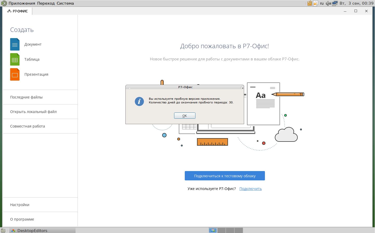
Task: Click the blue Document file icon
Action: coord(15,44)
